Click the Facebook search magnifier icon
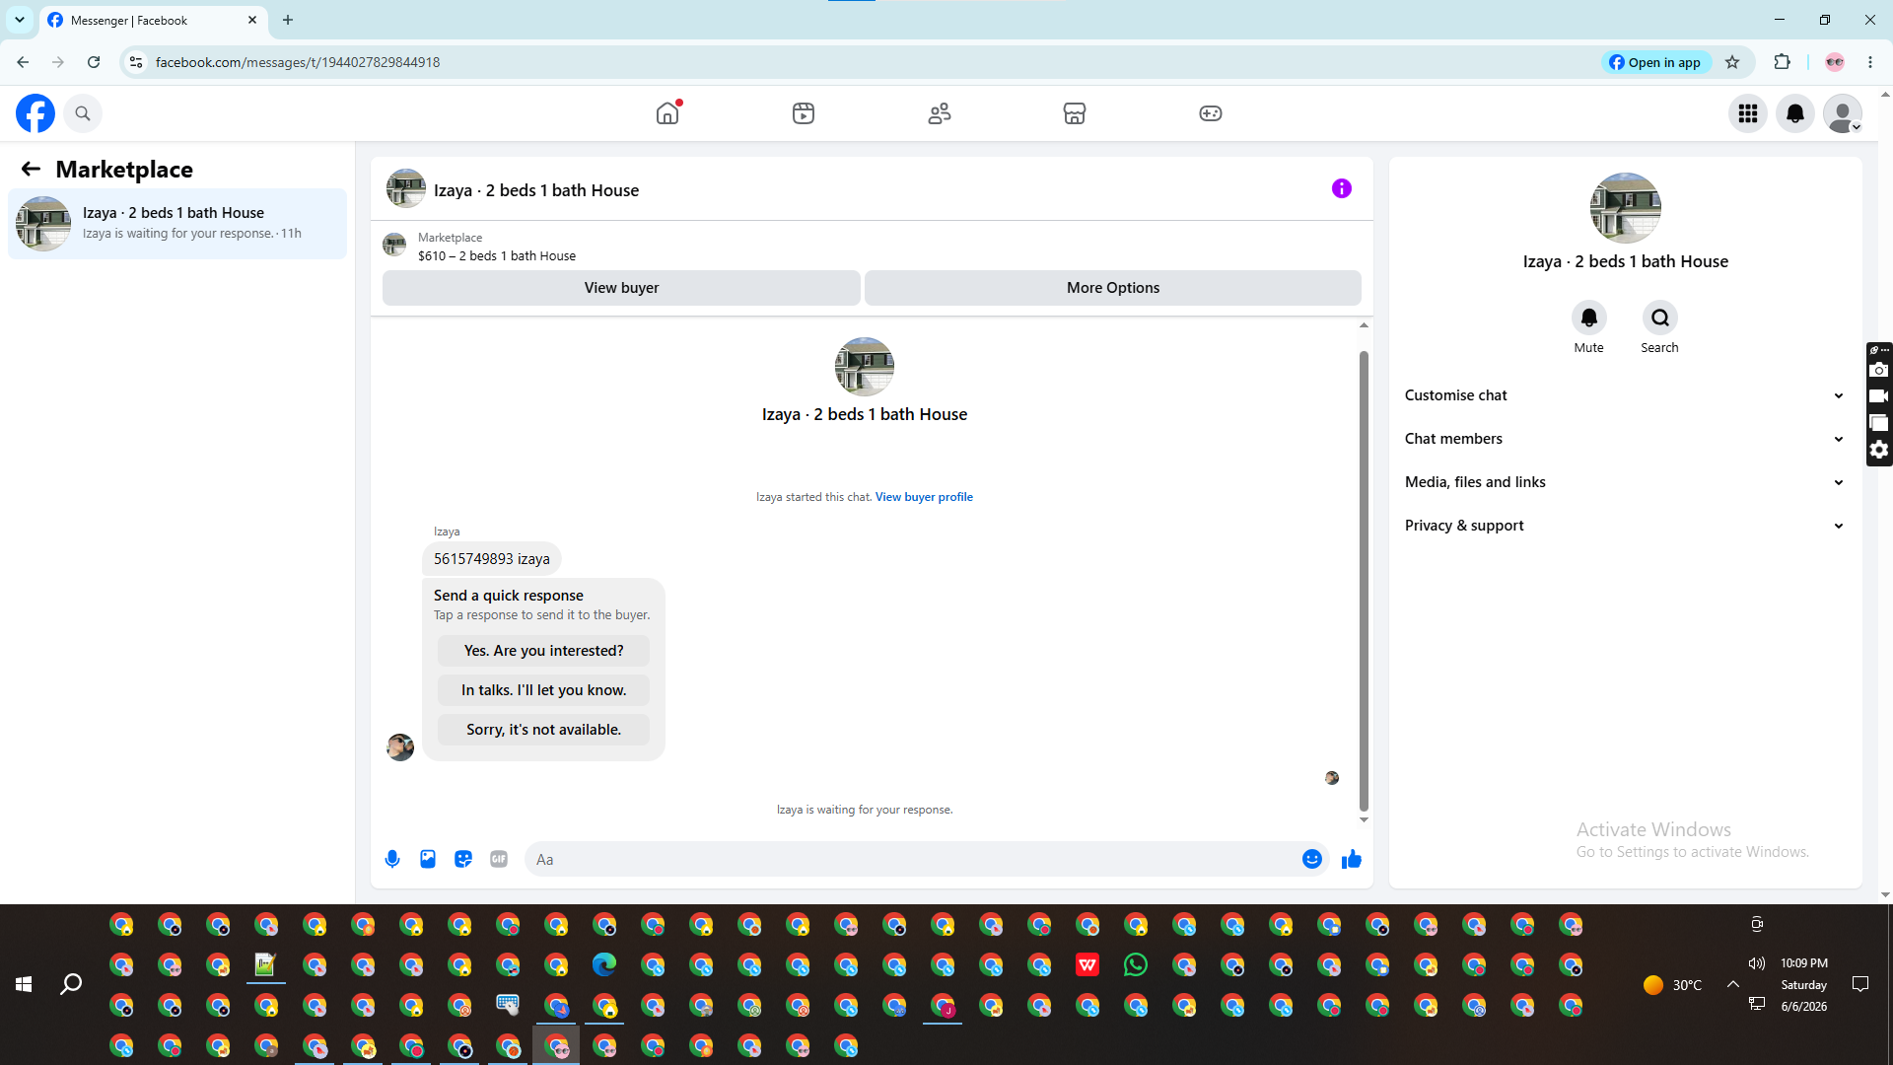The height and width of the screenshot is (1065, 1893). (x=83, y=113)
